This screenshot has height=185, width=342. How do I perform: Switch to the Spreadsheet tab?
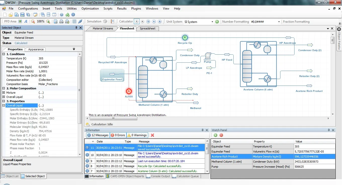tap(147, 28)
